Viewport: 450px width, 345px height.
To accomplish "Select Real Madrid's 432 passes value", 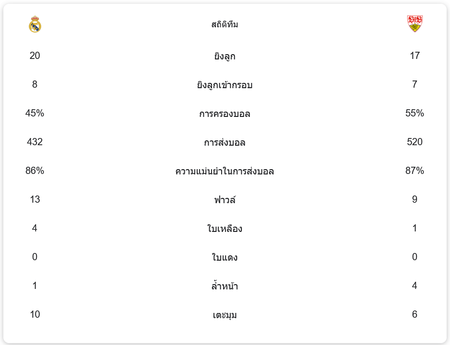I will [x=35, y=142].
